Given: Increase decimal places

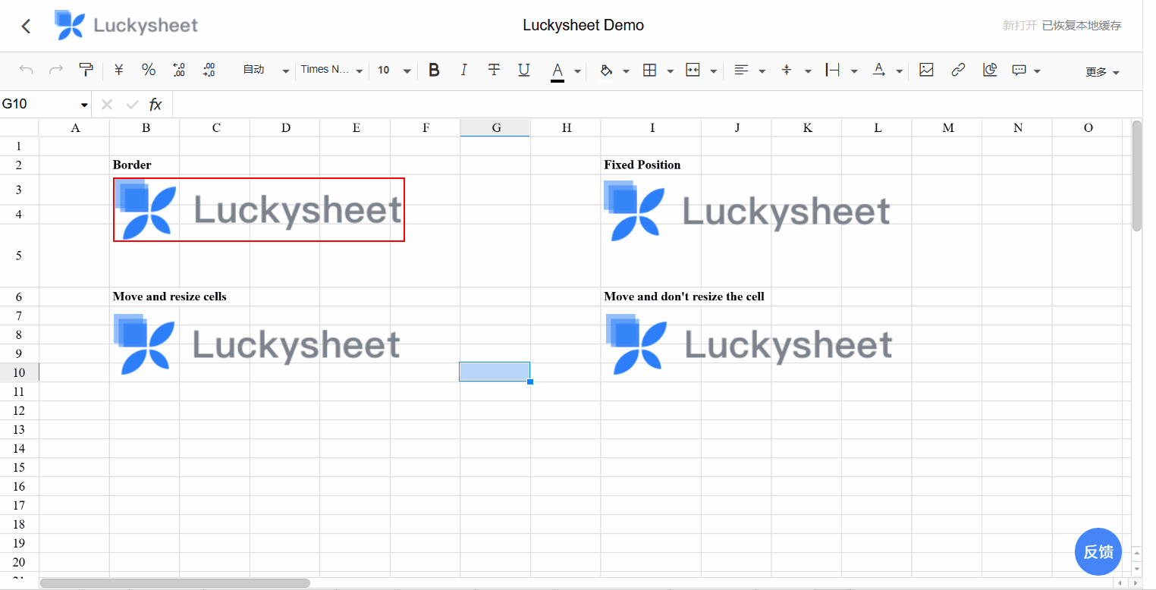Looking at the screenshot, I should (209, 71).
